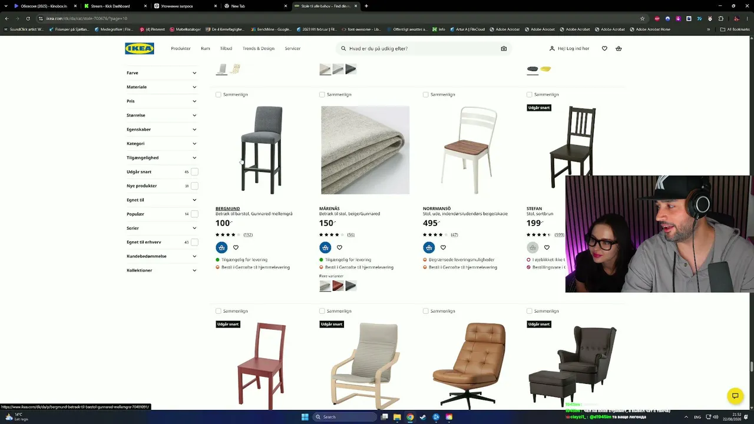Screen dimensions: 754x424
Task: Enable the Populær filter
Action: click(194, 214)
